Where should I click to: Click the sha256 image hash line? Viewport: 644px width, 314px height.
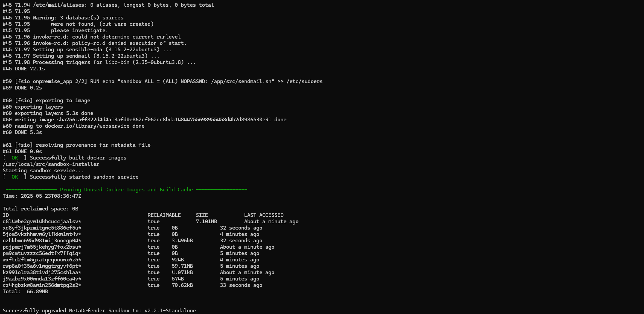145,120
